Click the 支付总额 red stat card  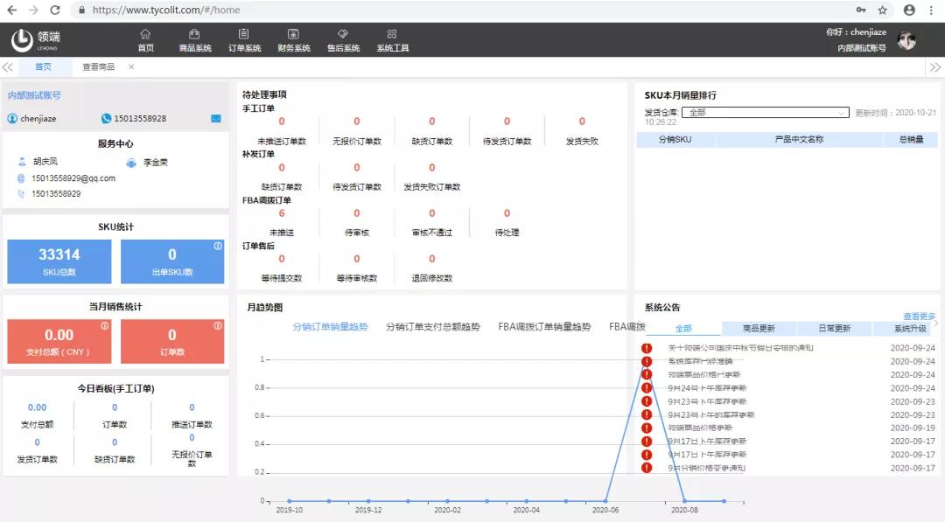point(58,342)
